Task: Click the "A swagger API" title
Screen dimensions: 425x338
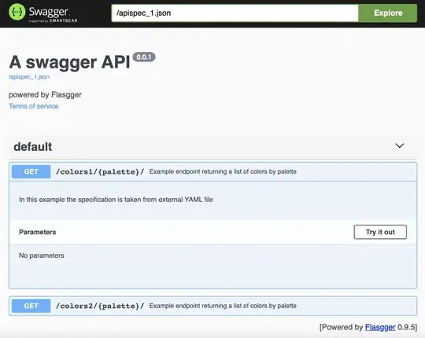Action: 70,62
